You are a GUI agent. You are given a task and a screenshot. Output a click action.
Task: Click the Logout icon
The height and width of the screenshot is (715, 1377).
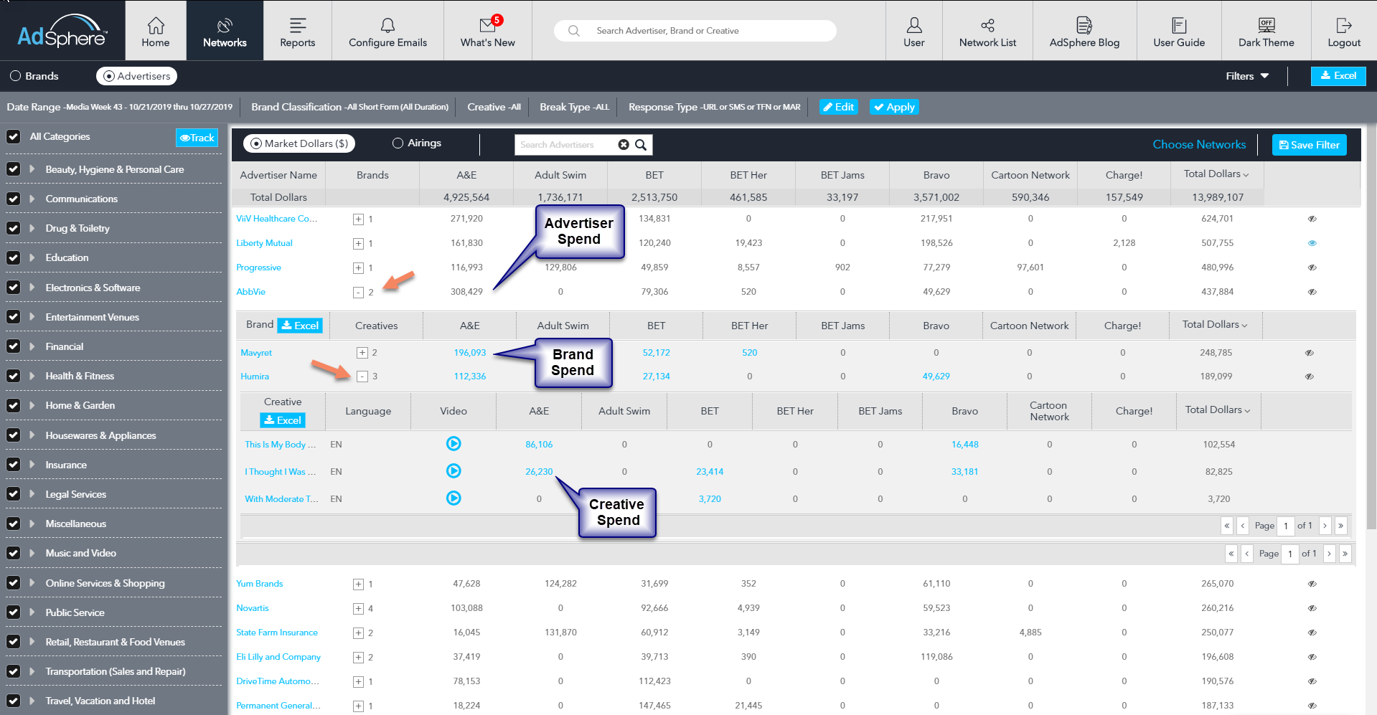click(1343, 26)
